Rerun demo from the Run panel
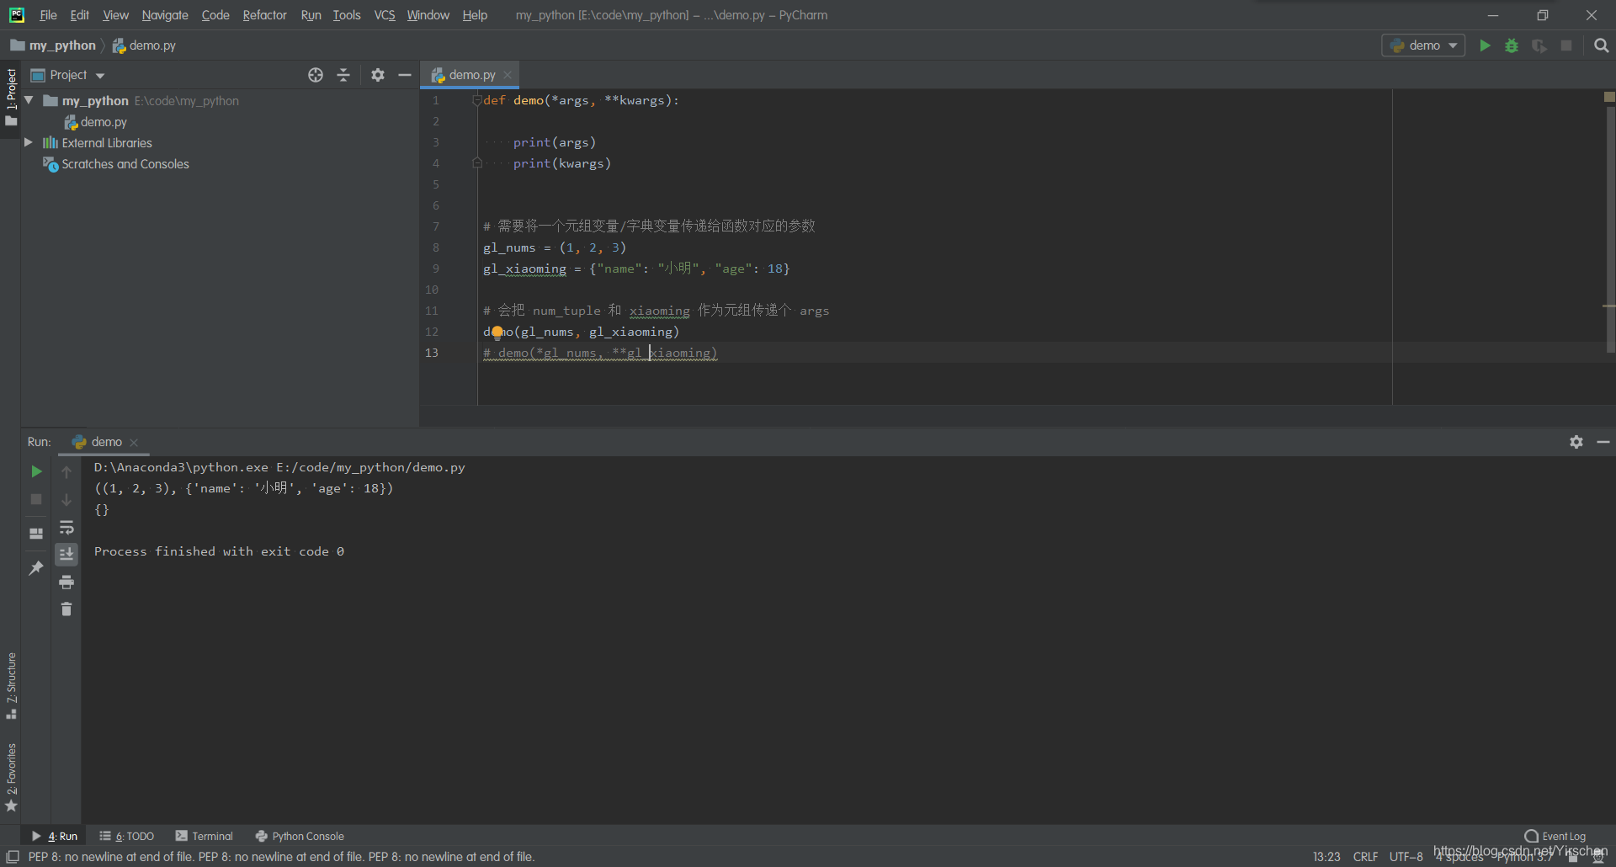This screenshot has width=1616, height=867. [36, 471]
